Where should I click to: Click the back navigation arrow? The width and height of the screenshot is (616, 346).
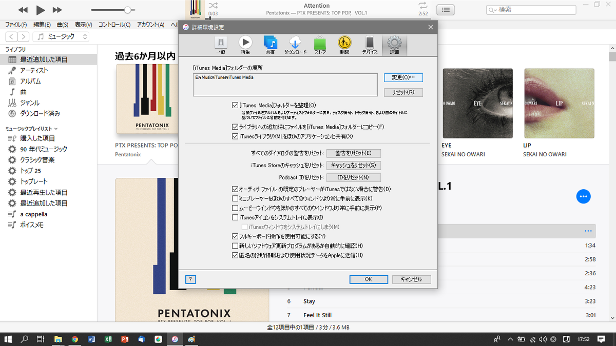(x=11, y=36)
